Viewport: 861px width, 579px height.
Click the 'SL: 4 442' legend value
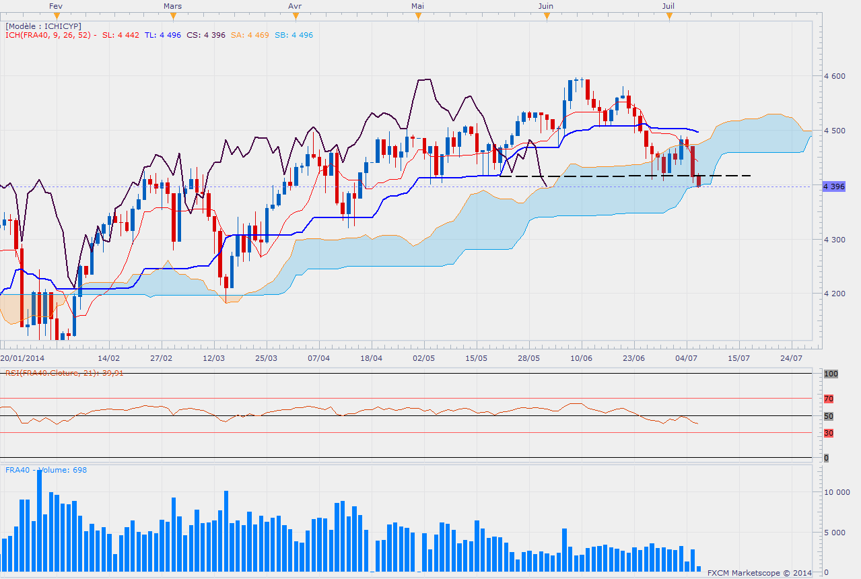[120, 35]
